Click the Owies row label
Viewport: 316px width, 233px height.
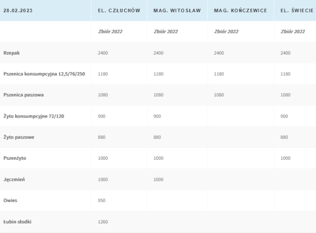click(10, 201)
